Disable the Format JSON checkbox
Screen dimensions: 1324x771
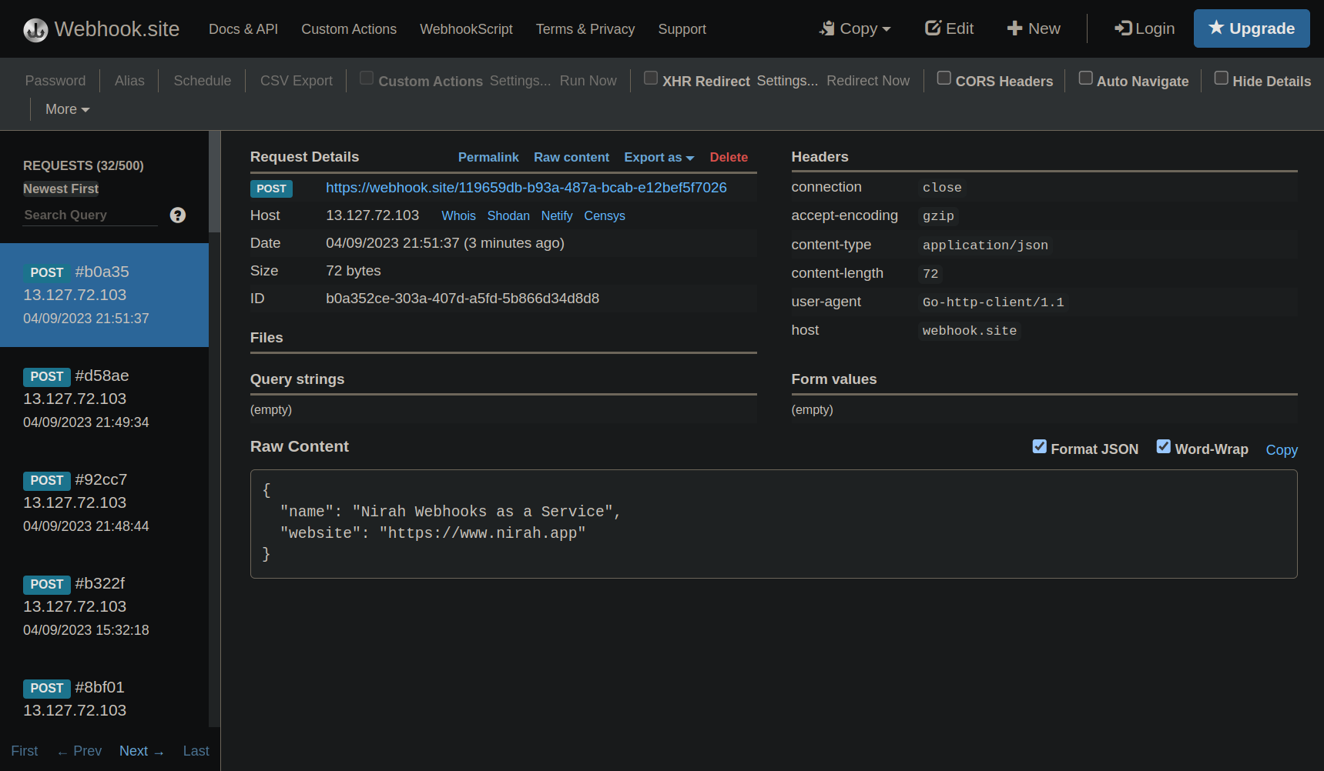1040,446
